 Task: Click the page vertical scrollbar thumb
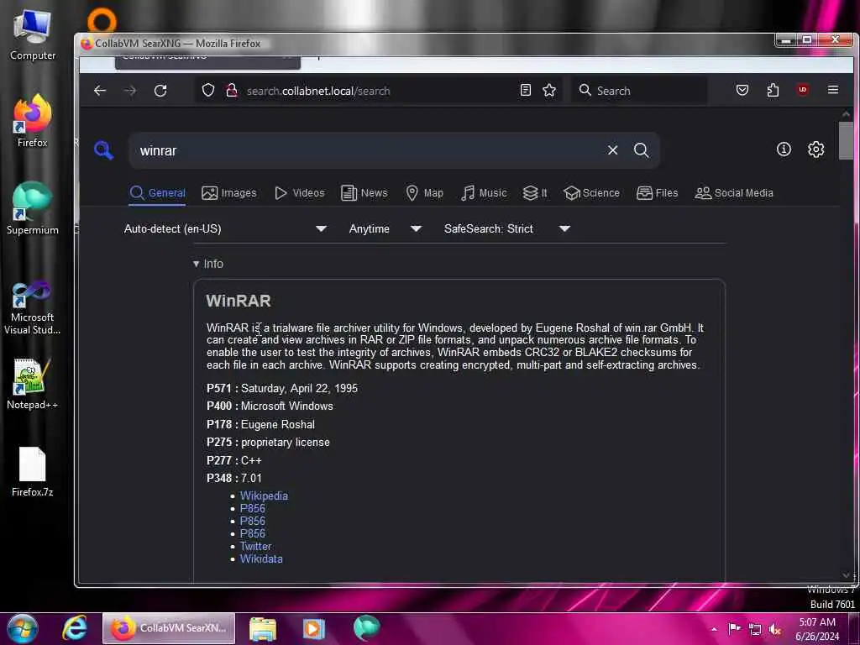click(x=846, y=140)
